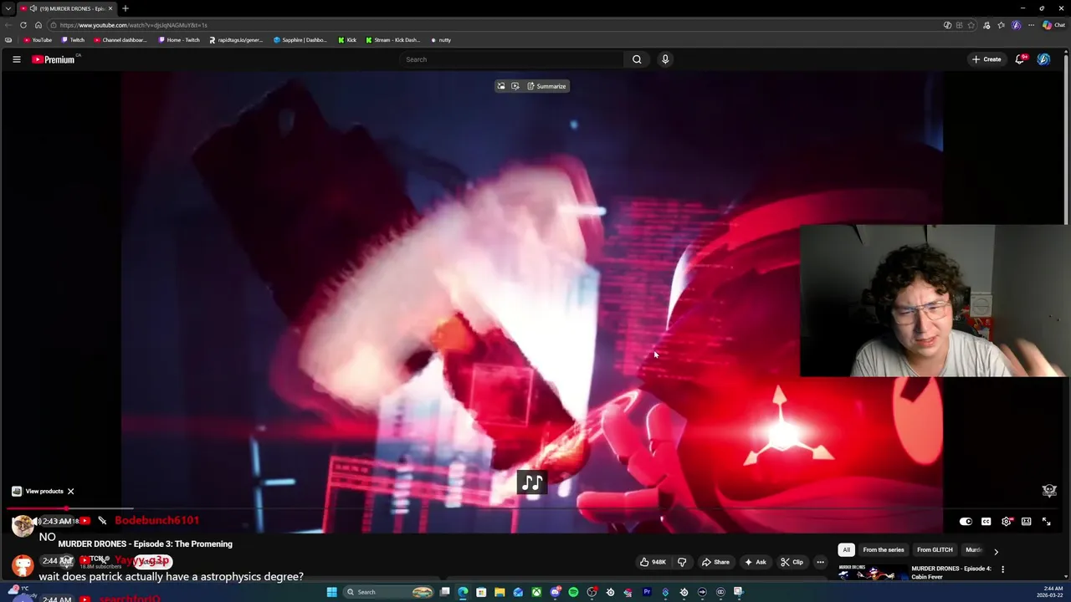Click the YouTube search magnifier button
The image size is (1071, 602).
pos(637,59)
